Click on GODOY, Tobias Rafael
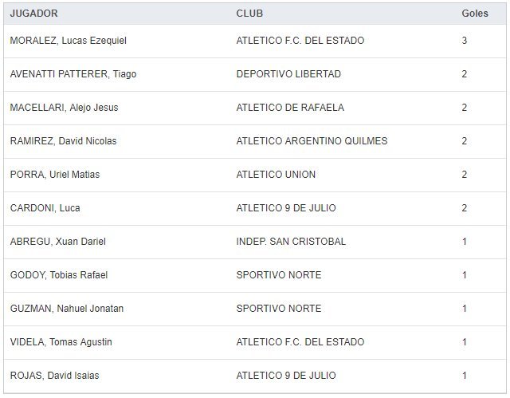510x398 pixels. (58, 275)
